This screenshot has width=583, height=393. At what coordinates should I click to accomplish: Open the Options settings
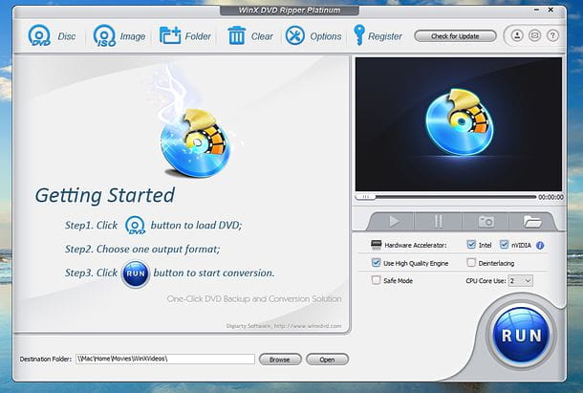pos(313,35)
